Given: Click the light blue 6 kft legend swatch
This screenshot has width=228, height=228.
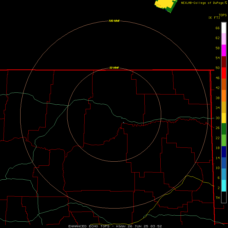Looking at the screenshot, I should (x=224, y=174).
